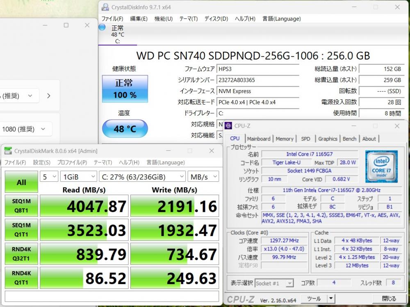Screen dimensions: 410x307
Task: Run the RND4K Q32T1 benchmark test
Action: click(x=21, y=254)
